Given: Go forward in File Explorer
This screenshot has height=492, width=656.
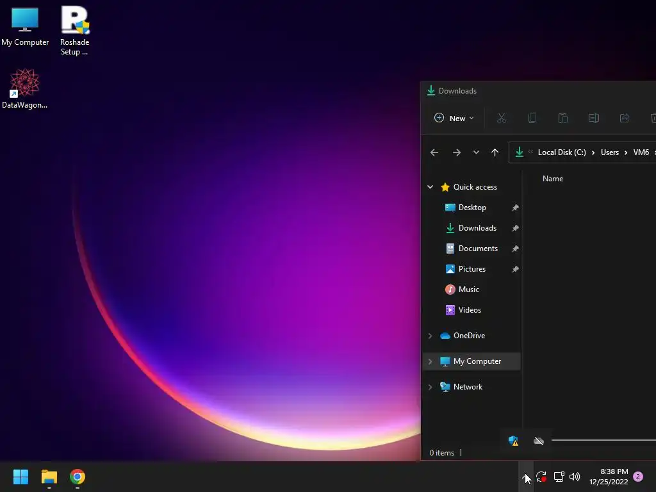Looking at the screenshot, I should coord(456,152).
